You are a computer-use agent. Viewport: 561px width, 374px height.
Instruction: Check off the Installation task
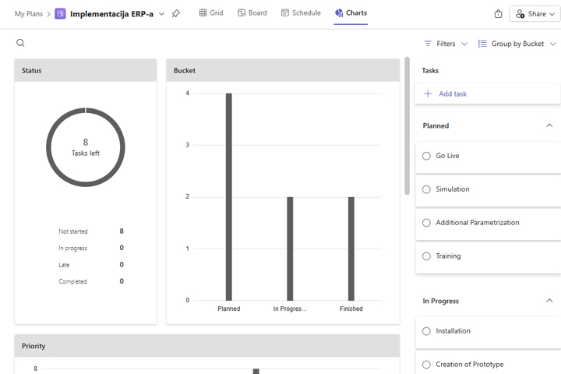click(x=426, y=331)
